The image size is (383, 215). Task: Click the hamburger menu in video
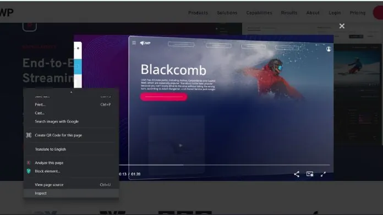[134, 43]
